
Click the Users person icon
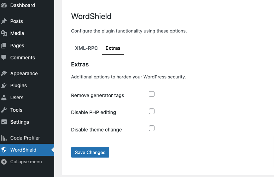pos(4,98)
